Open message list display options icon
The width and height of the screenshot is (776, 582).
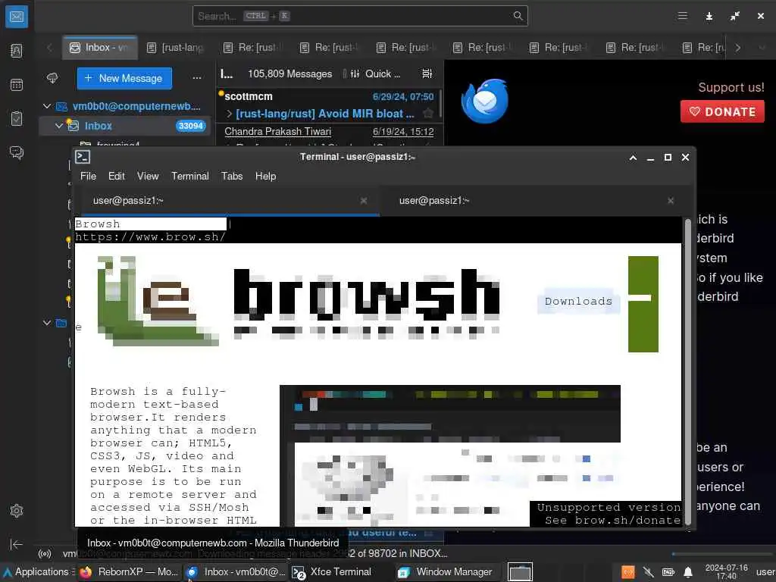click(x=427, y=74)
